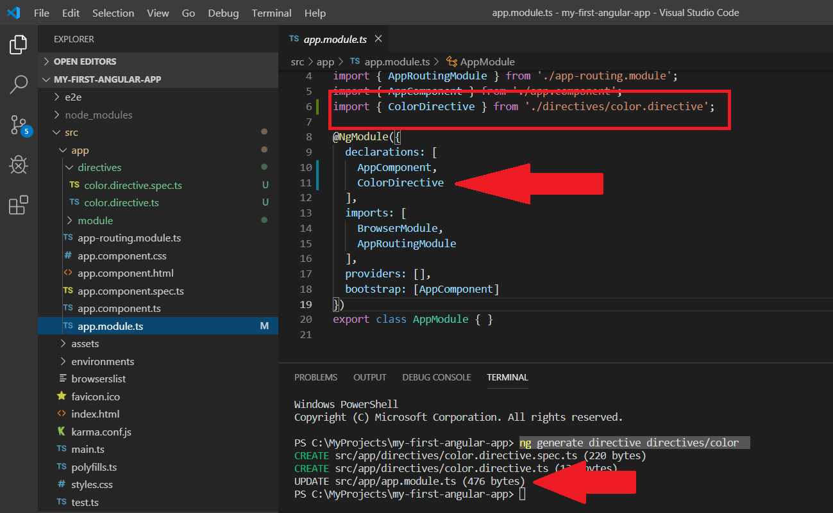Expand the OPEN EDITORS section
Viewport: 833px width, 513px height.
click(44, 61)
